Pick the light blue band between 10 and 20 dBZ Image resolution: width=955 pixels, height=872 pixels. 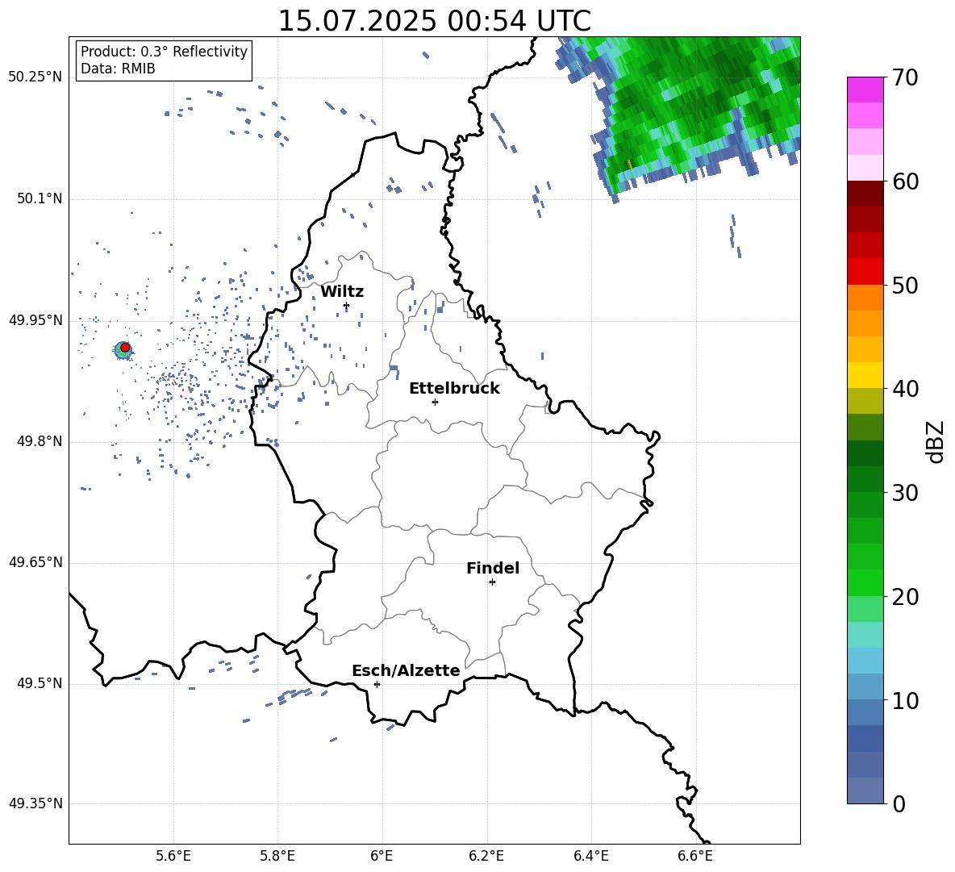click(x=865, y=661)
